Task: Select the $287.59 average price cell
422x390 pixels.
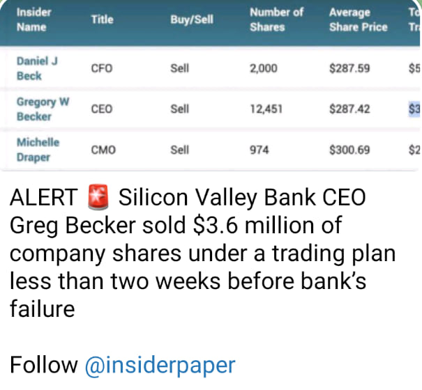Action: tap(349, 68)
